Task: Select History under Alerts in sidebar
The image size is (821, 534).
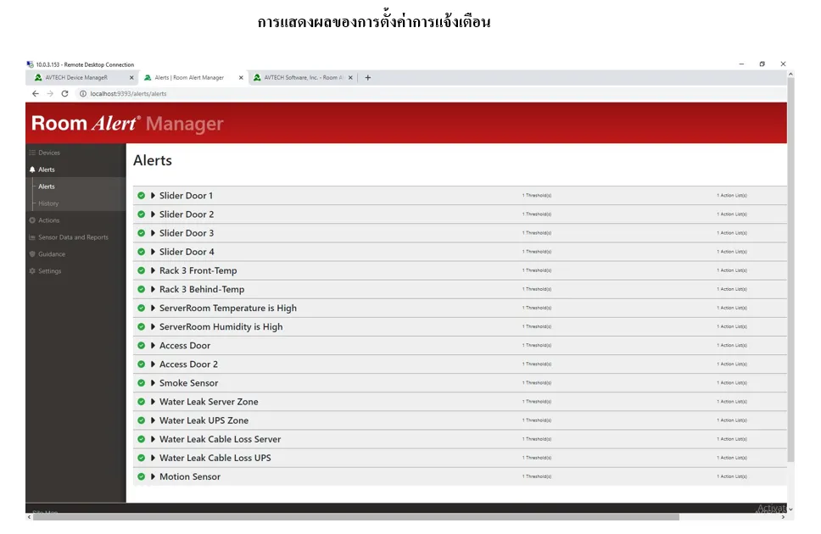Action: tap(48, 203)
